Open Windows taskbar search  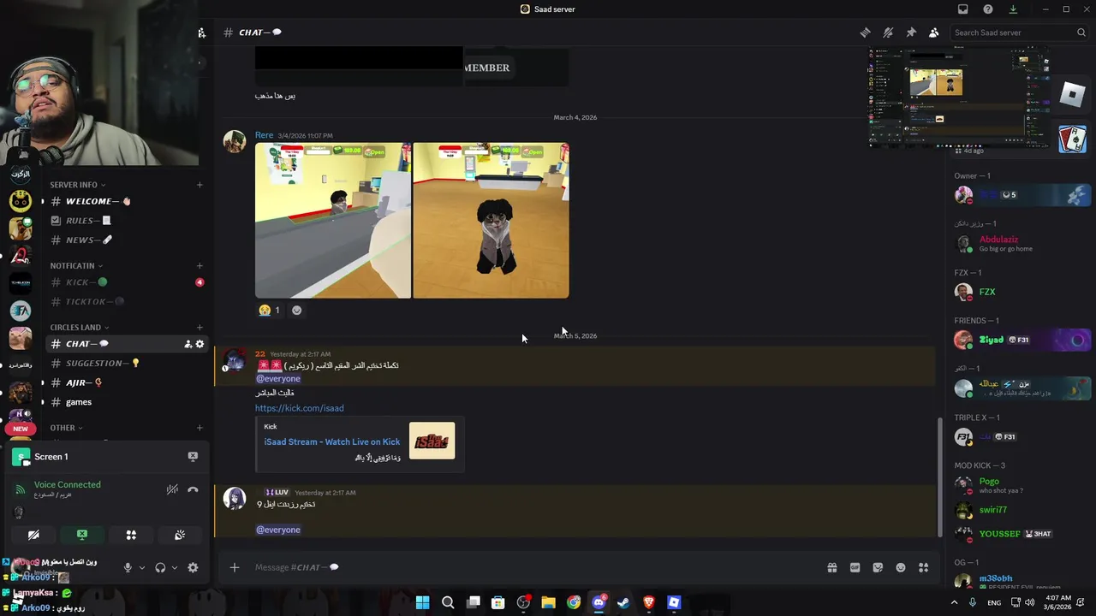pos(448,603)
